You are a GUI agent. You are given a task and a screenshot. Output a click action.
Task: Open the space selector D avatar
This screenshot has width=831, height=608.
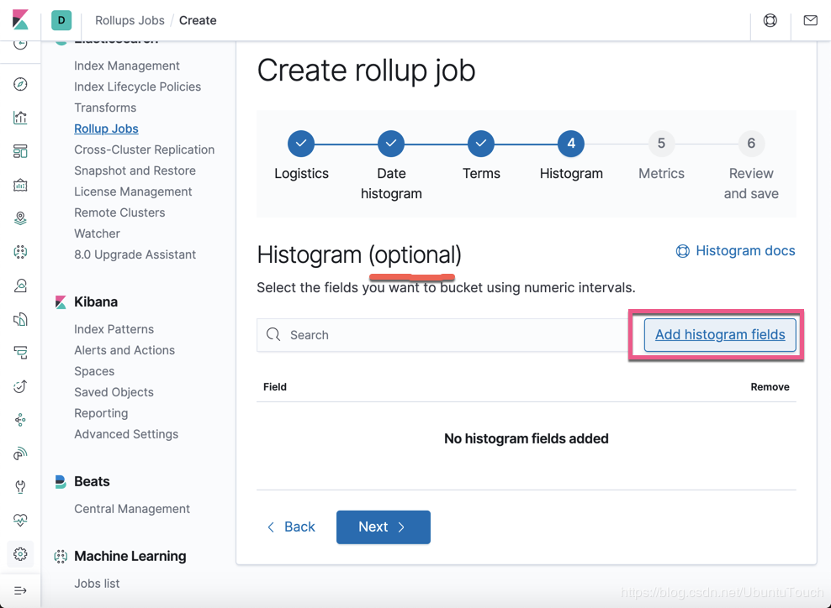(61, 20)
